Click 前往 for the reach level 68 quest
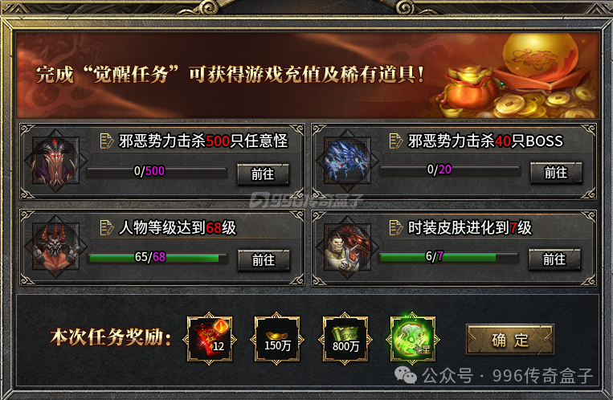Viewport: 613px width, 400px height. point(264,260)
